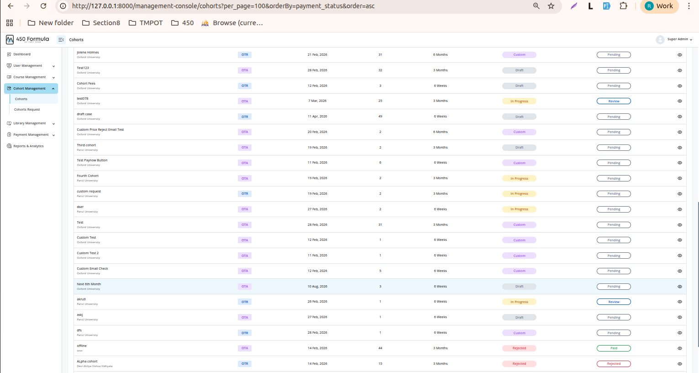The height and width of the screenshot is (373, 699).
Task: Click the Reports & Analytics icon
Action: tap(9, 146)
